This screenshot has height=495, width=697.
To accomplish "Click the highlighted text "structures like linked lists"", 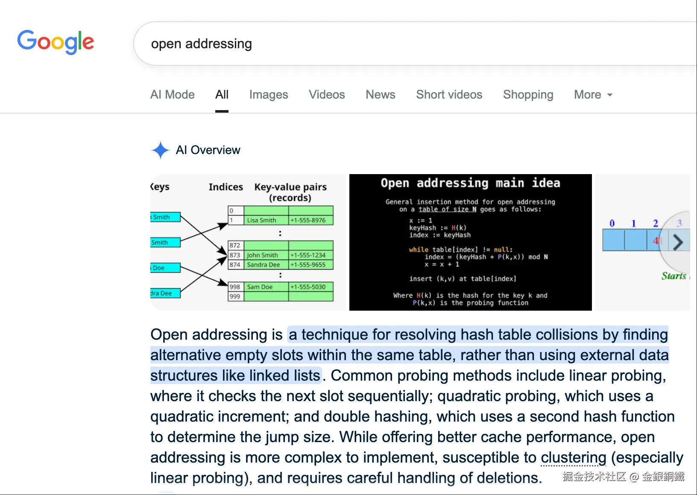I will (x=235, y=376).
